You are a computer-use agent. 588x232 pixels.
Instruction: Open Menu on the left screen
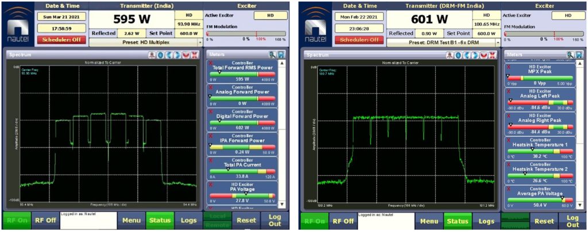131,221
